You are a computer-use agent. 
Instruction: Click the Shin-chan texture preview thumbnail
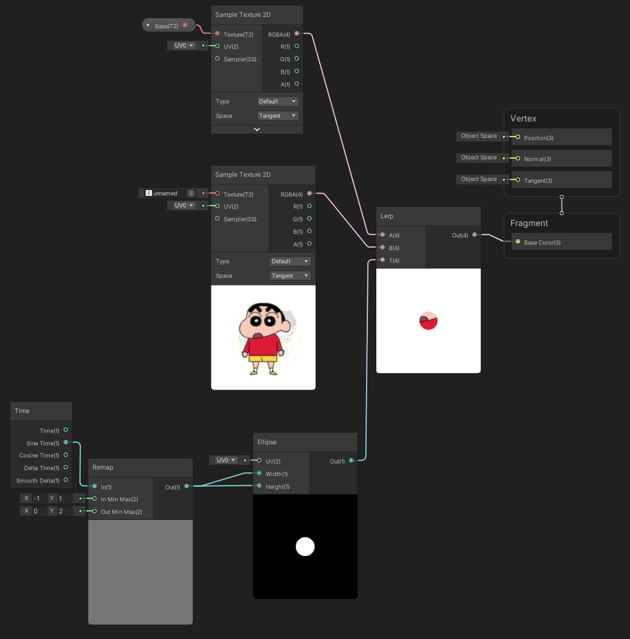coord(263,337)
